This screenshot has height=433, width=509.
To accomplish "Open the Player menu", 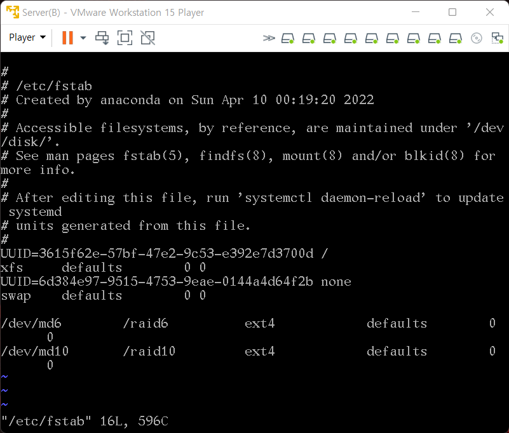I will (x=27, y=37).
